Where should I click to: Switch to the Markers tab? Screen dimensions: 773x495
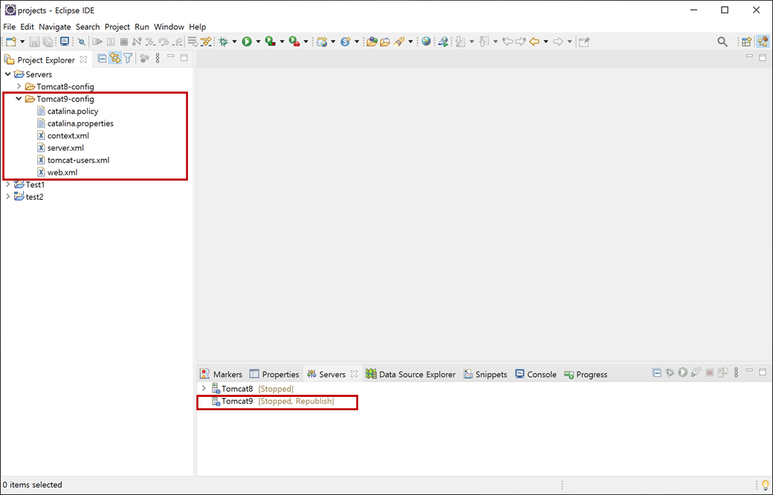221,374
